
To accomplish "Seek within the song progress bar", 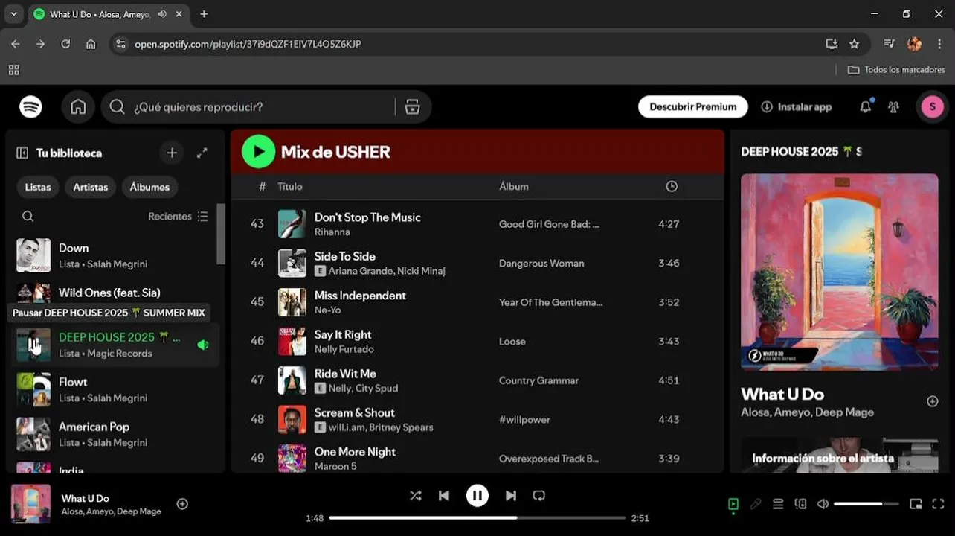I will pyautogui.click(x=477, y=517).
